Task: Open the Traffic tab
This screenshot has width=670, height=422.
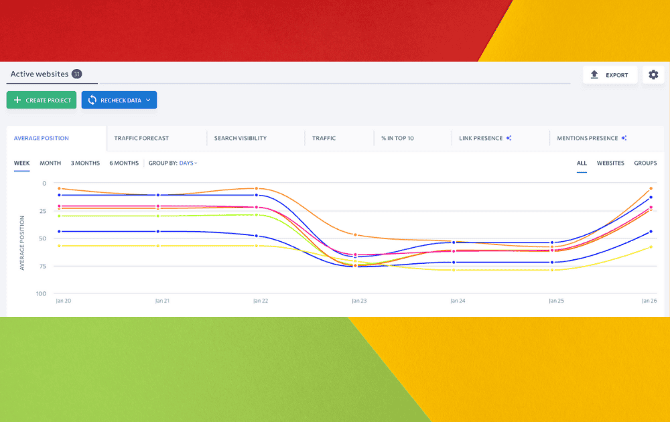Action: coord(324,139)
